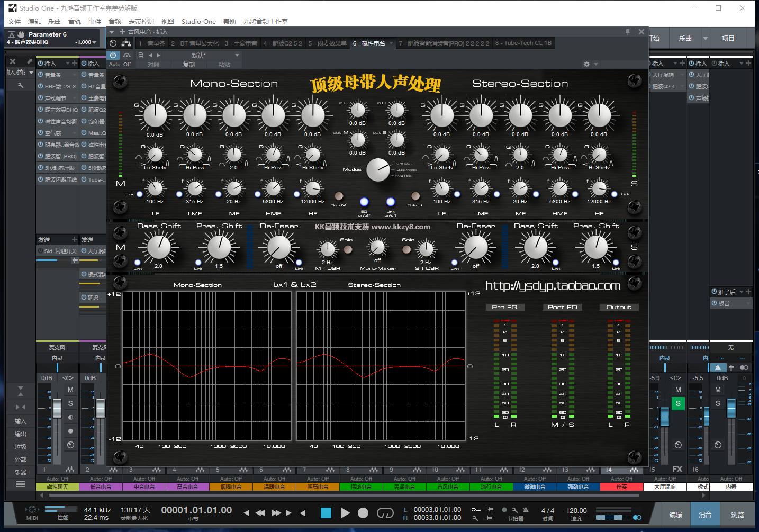The width and height of the screenshot is (759, 532).
Task: Click the 混音 button
Action: (x=705, y=515)
